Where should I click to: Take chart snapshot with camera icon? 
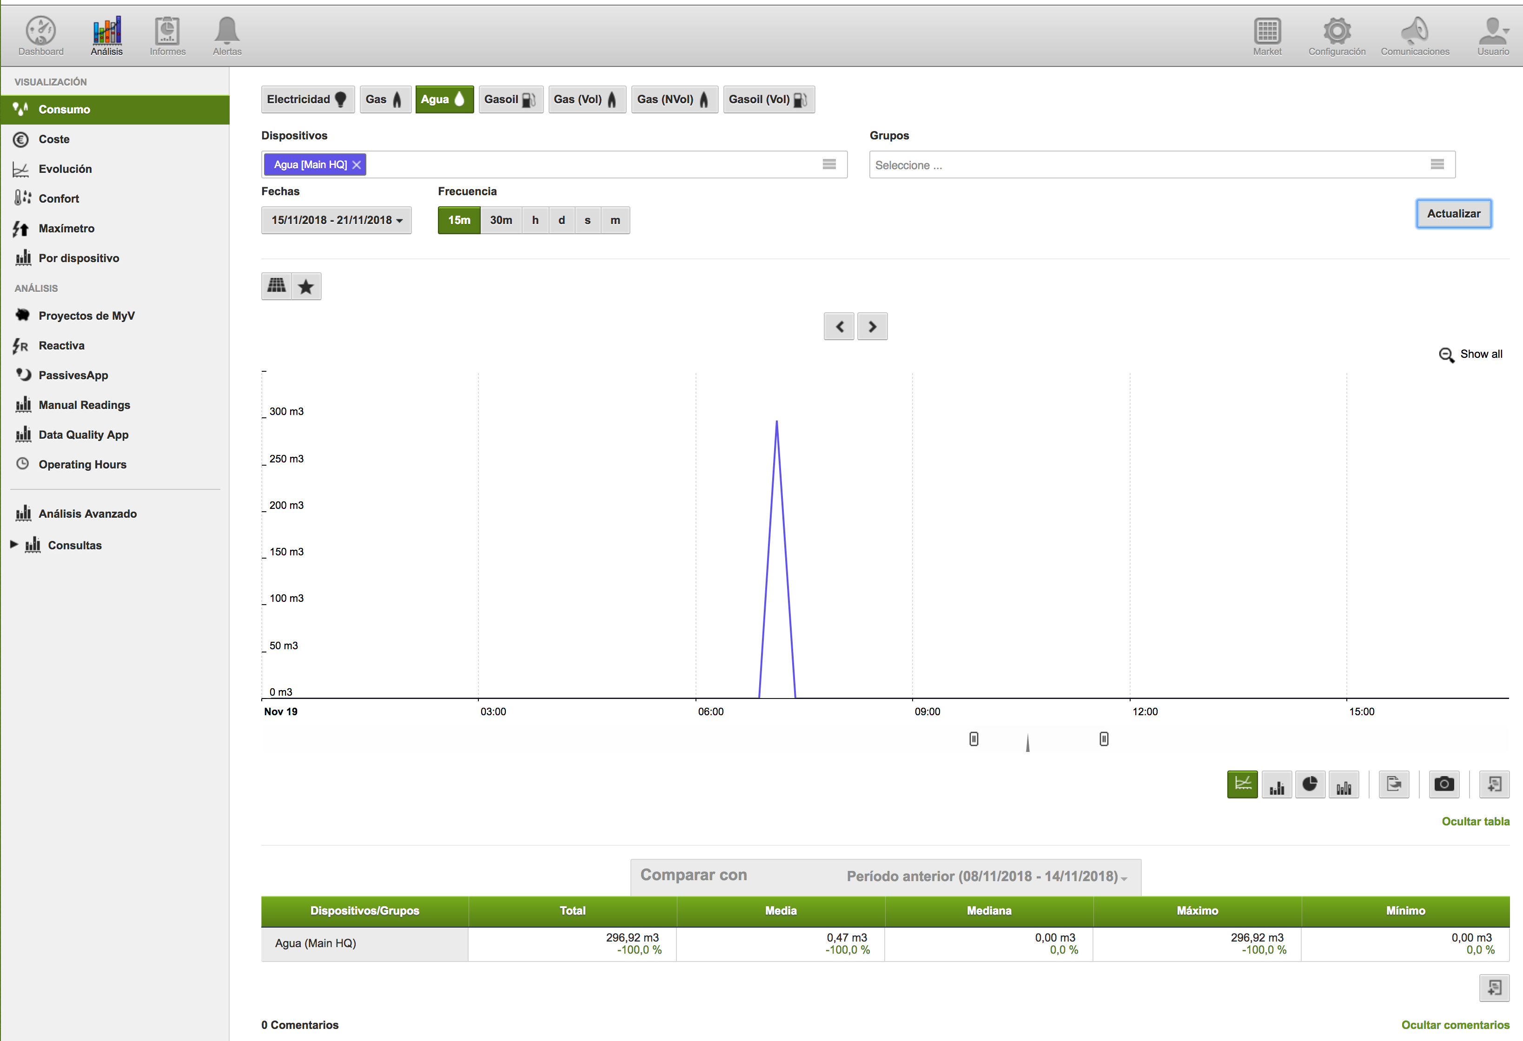click(1444, 784)
